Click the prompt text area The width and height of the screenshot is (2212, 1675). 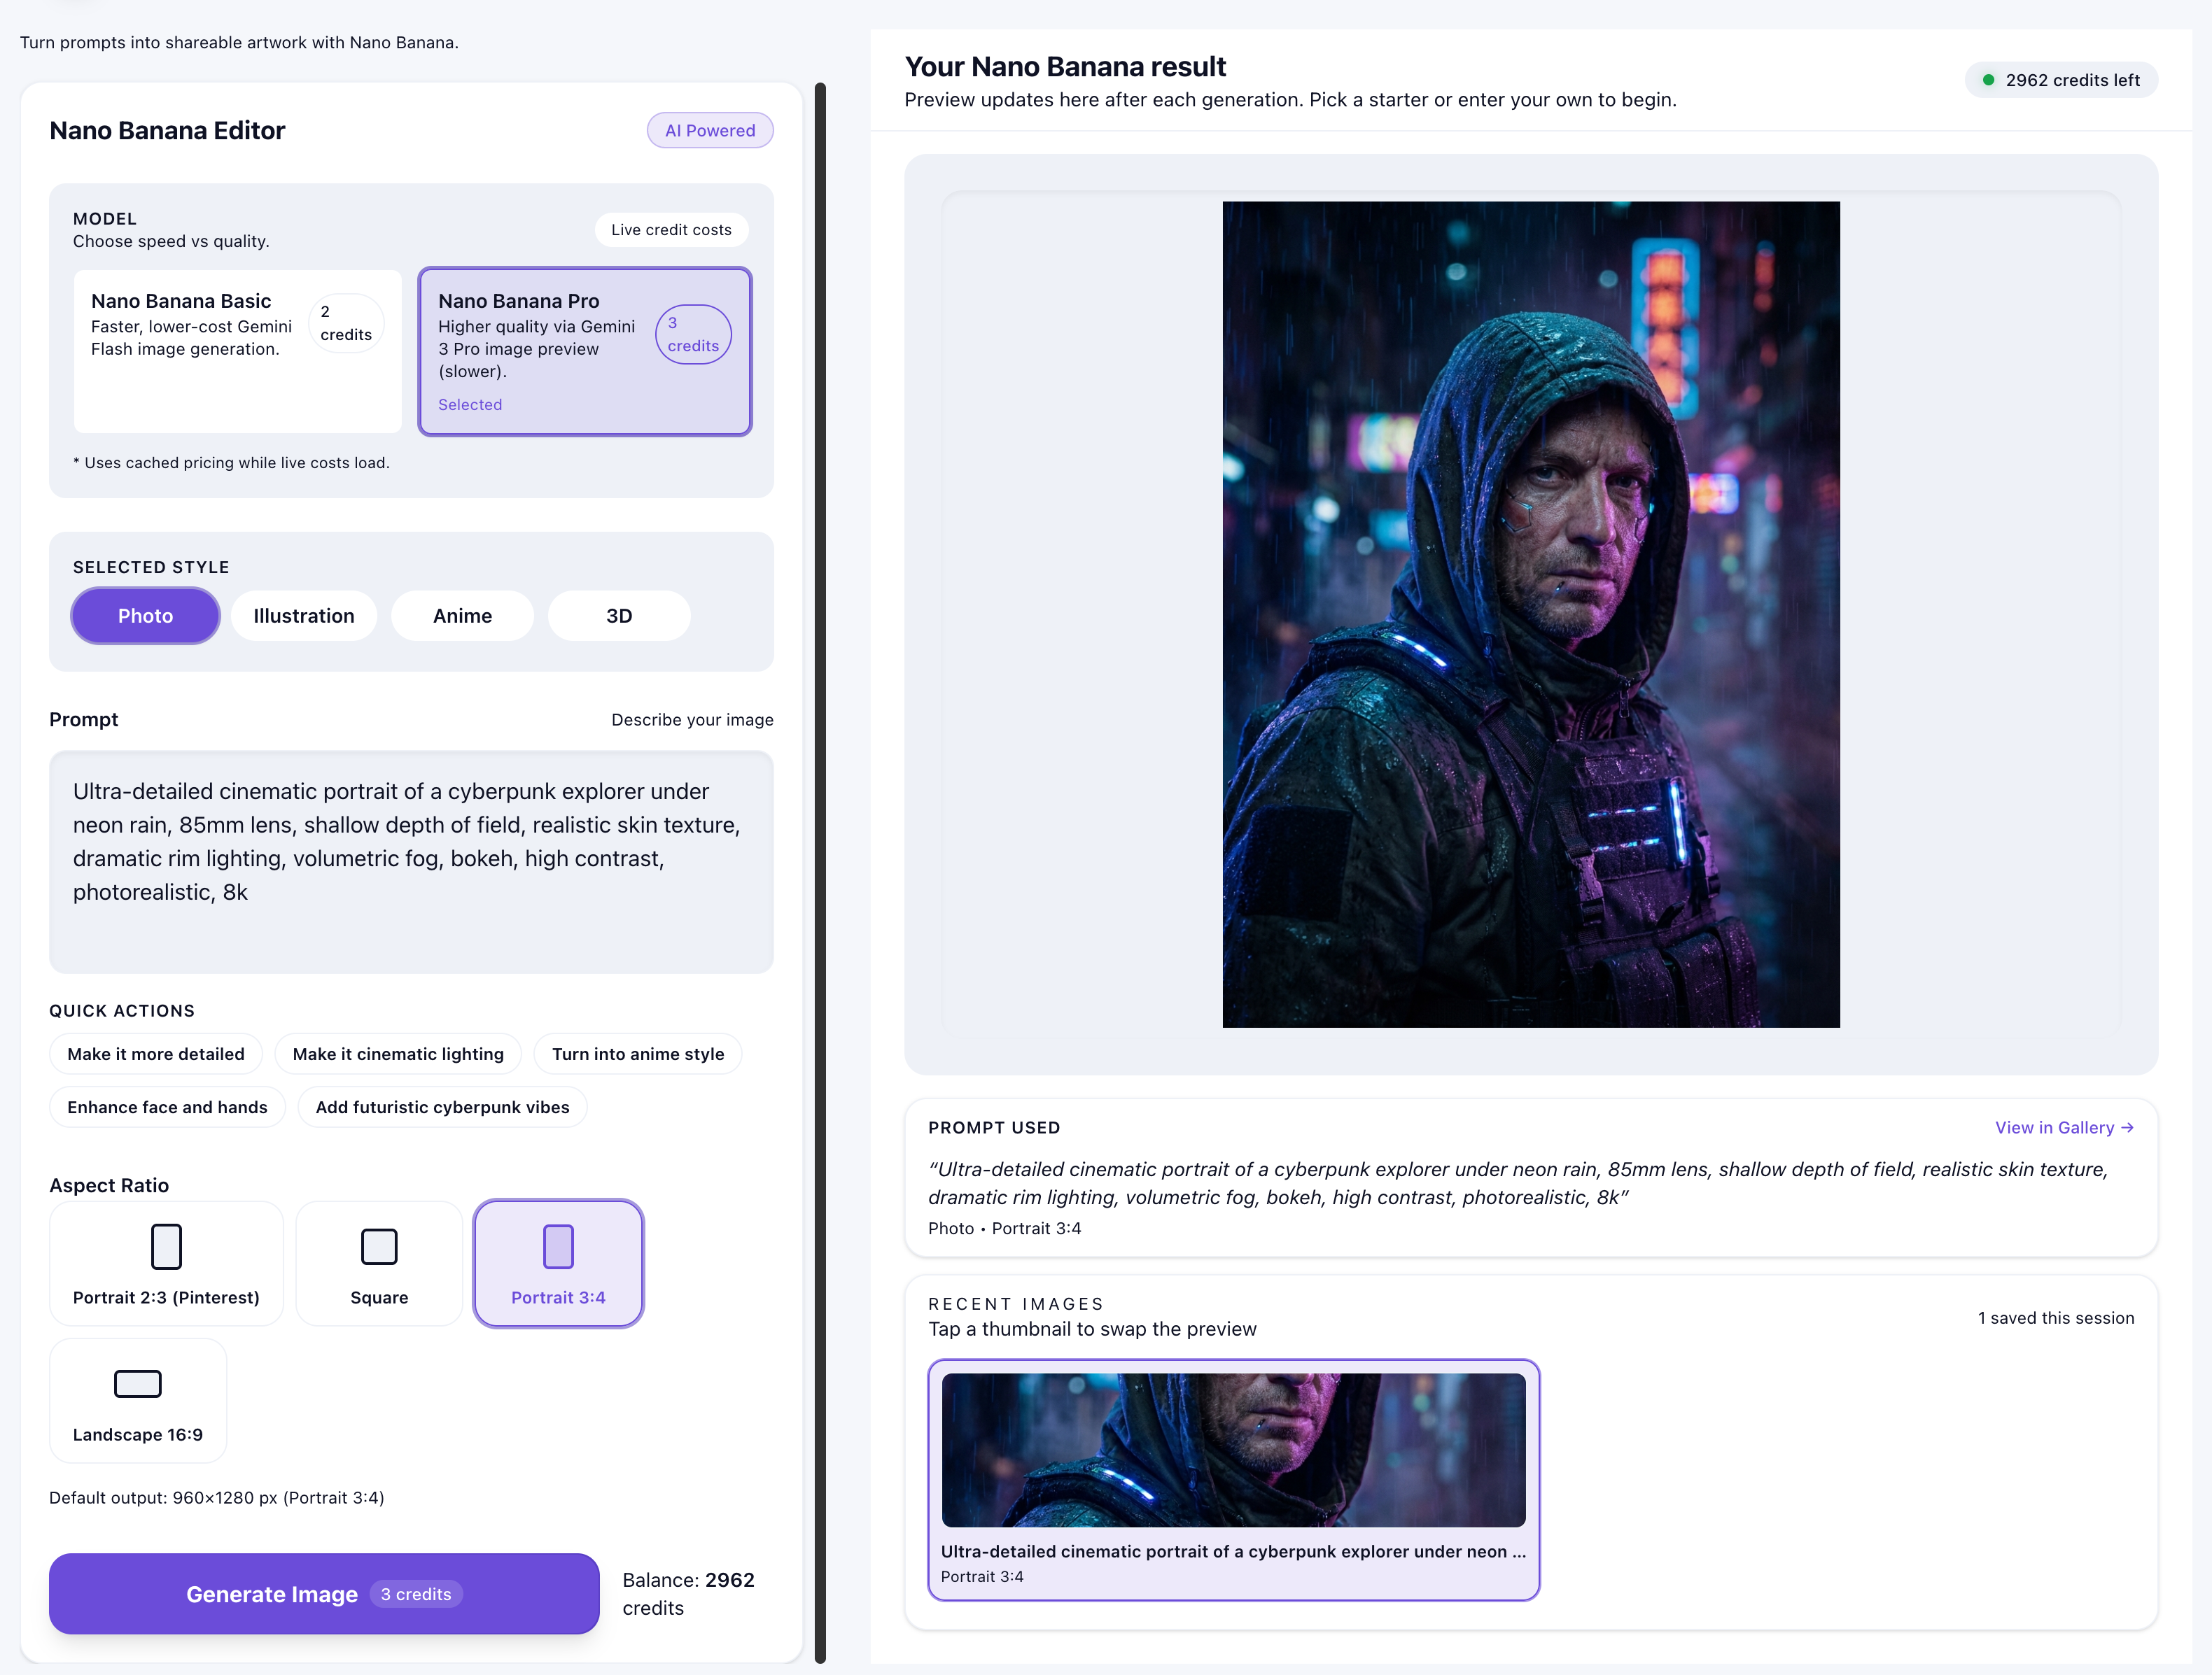point(411,861)
